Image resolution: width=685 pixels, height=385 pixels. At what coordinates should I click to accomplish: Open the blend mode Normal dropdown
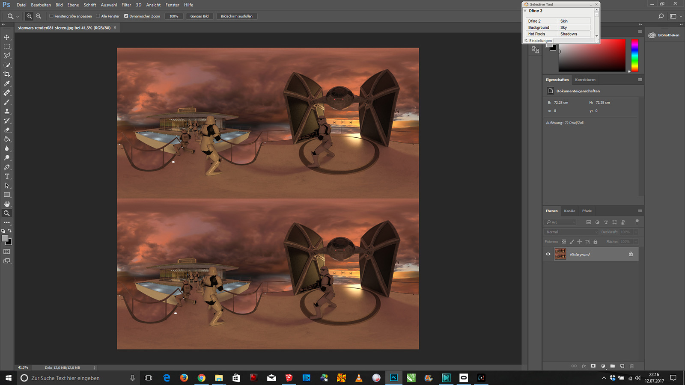click(x=571, y=232)
